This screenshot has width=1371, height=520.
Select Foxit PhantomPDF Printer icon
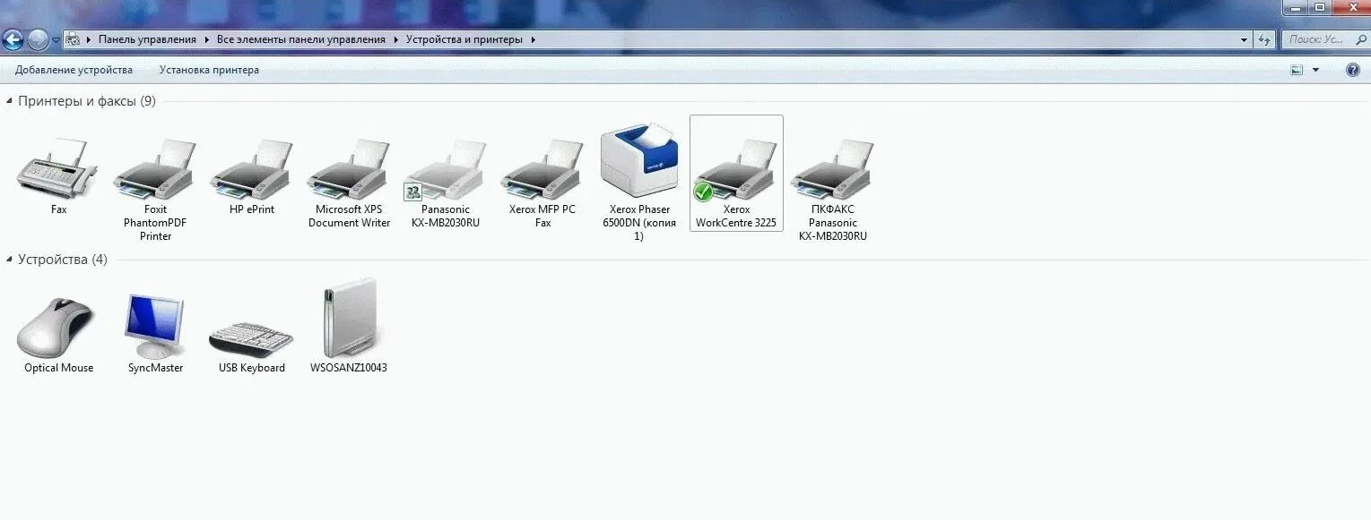[154, 168]
